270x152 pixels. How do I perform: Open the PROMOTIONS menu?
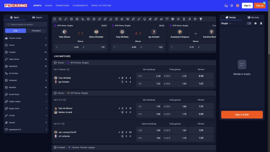click(62, 6)
